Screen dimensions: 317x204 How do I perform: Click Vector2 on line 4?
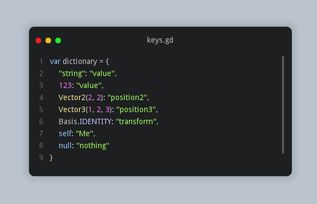click(x=72, y=97)
